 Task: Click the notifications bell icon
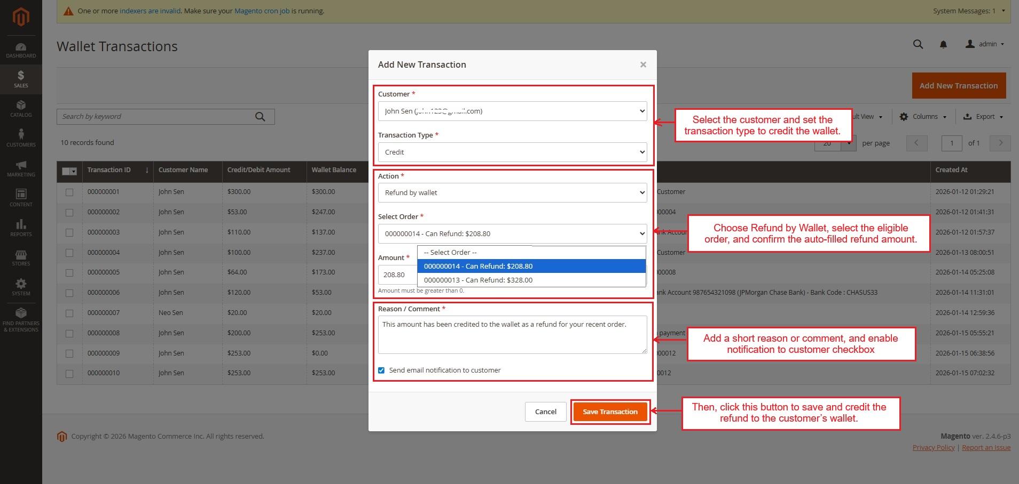(943, 44)
